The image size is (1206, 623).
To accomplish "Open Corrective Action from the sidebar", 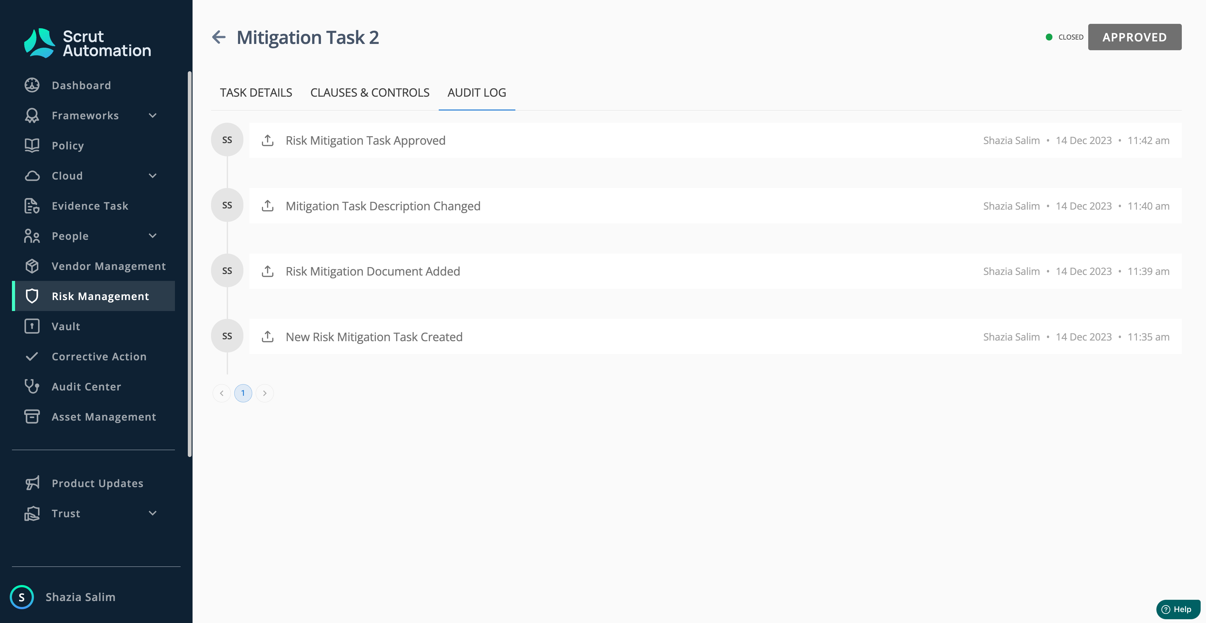I will (x=93, y=357).
